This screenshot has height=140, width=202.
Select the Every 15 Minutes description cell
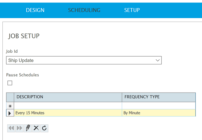click(x=68, y=113)
